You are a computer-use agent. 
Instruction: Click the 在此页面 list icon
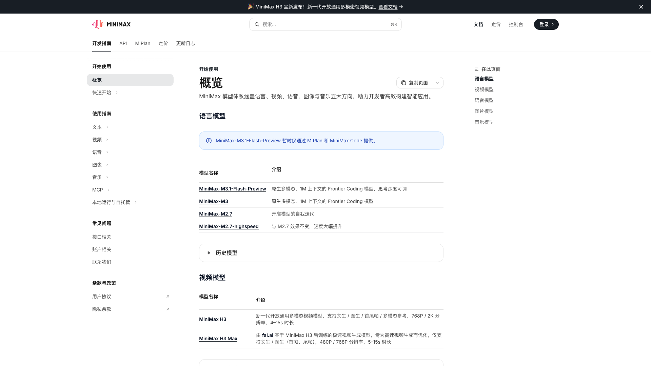pos(477,69)
